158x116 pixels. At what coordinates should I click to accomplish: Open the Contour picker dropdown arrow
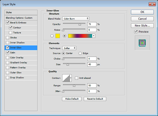point(71,78)
